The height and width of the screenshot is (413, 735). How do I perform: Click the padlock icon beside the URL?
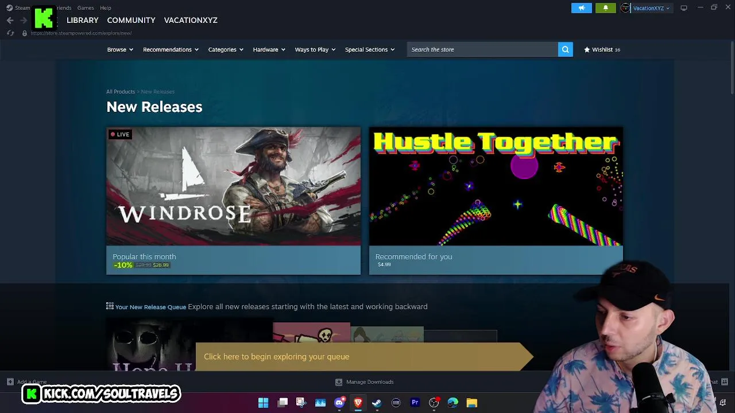click(24, 33)
